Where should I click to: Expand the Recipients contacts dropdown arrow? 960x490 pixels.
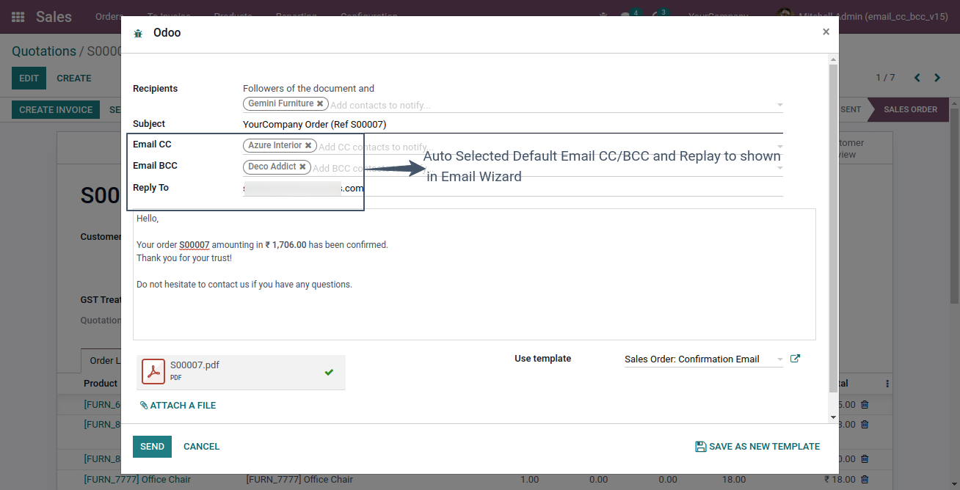tap(779, 106)
